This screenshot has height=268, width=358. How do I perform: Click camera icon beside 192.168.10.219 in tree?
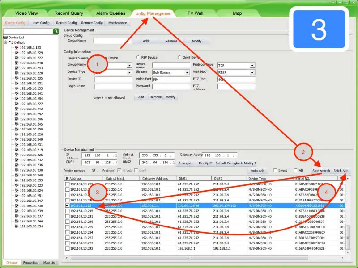(x=17, y=150)
